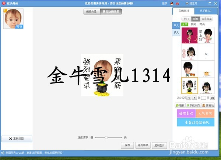
Task: Click the 美图秀秀iPad版 status bar promo text
Action: [34, 153]
